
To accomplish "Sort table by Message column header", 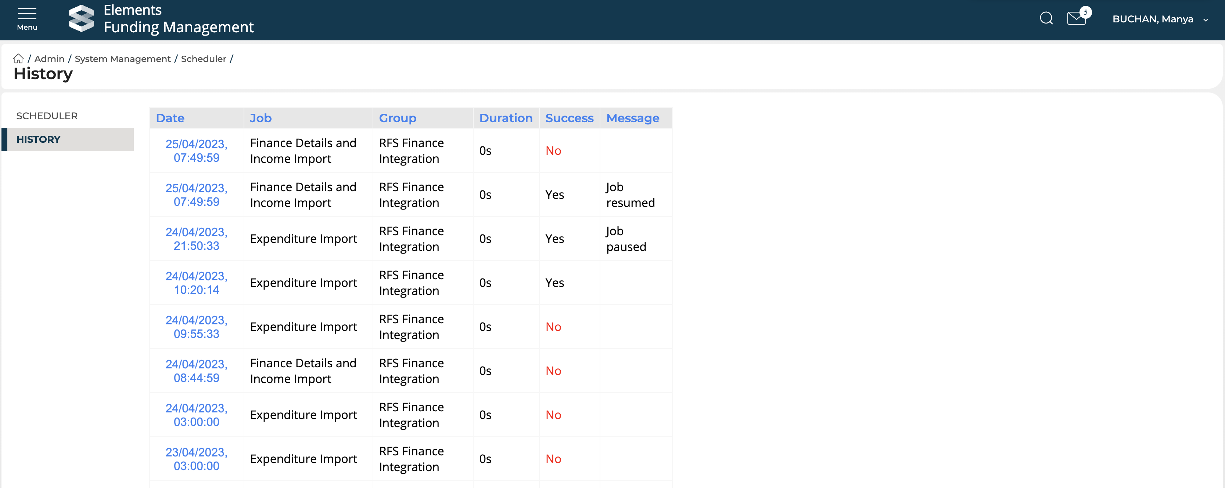I will 632,118.
